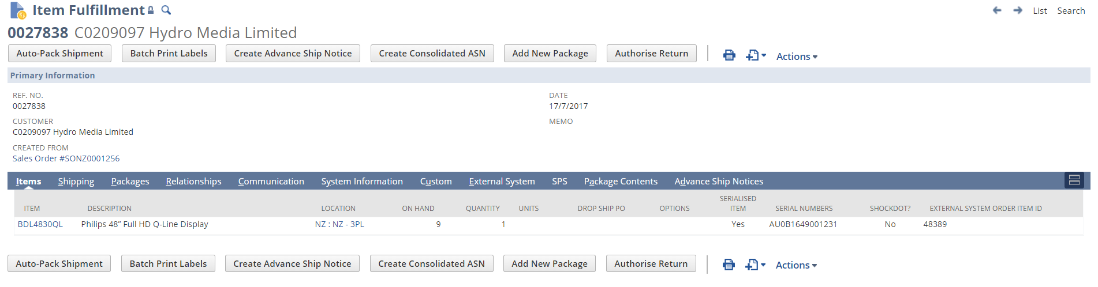The image size is (1098, 287).
Task: Click the bottom print icon
Action: pos(729,265)
